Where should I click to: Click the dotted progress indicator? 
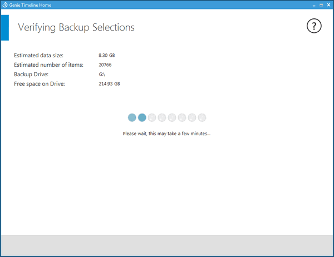pos(167,117)
